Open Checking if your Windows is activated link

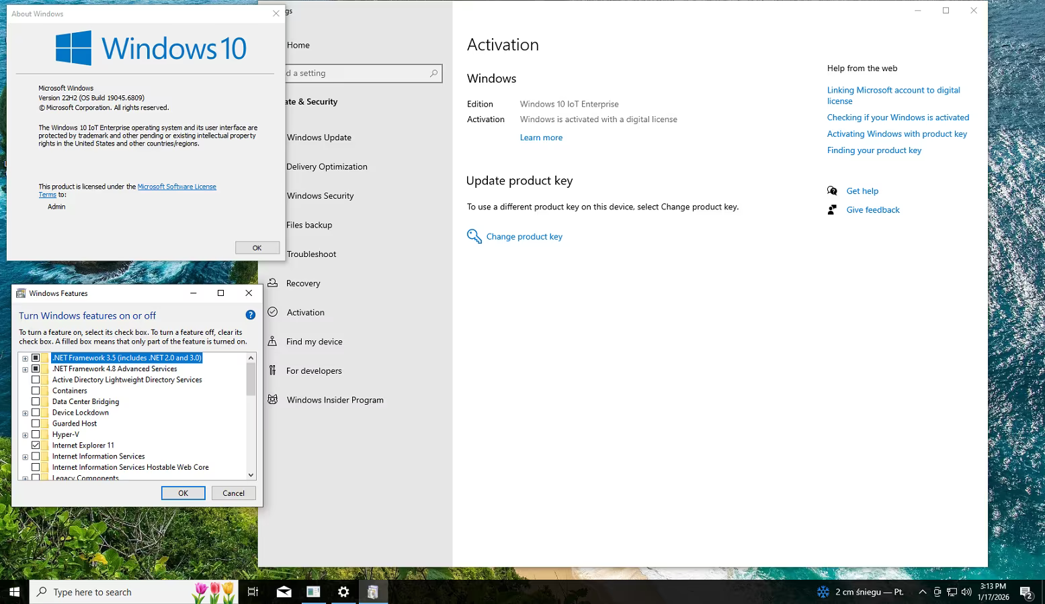(898, 117)
